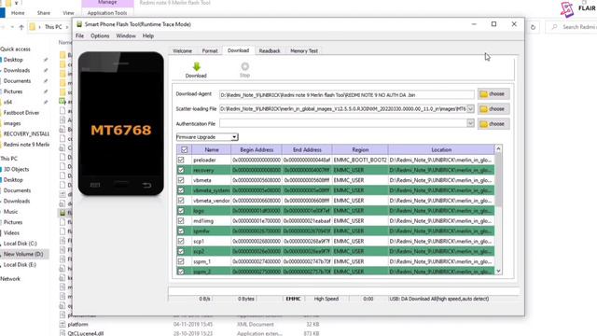Image resolution: width=597 pixels, height=336 pixels.
Task: Uncheck the spmfw partition checkbox
Action: coord(181,231)
